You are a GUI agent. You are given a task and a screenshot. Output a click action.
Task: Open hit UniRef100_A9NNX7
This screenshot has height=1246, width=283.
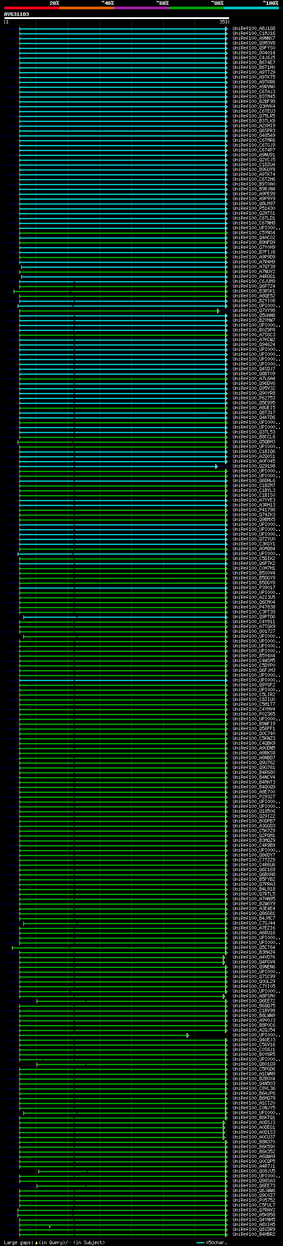click(254, 38)
